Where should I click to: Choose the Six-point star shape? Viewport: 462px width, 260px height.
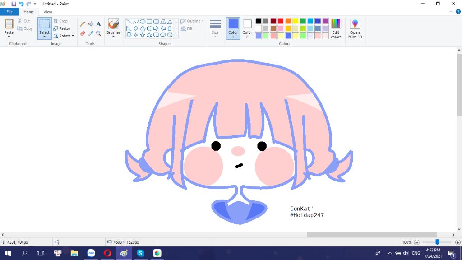coord(149,35)
